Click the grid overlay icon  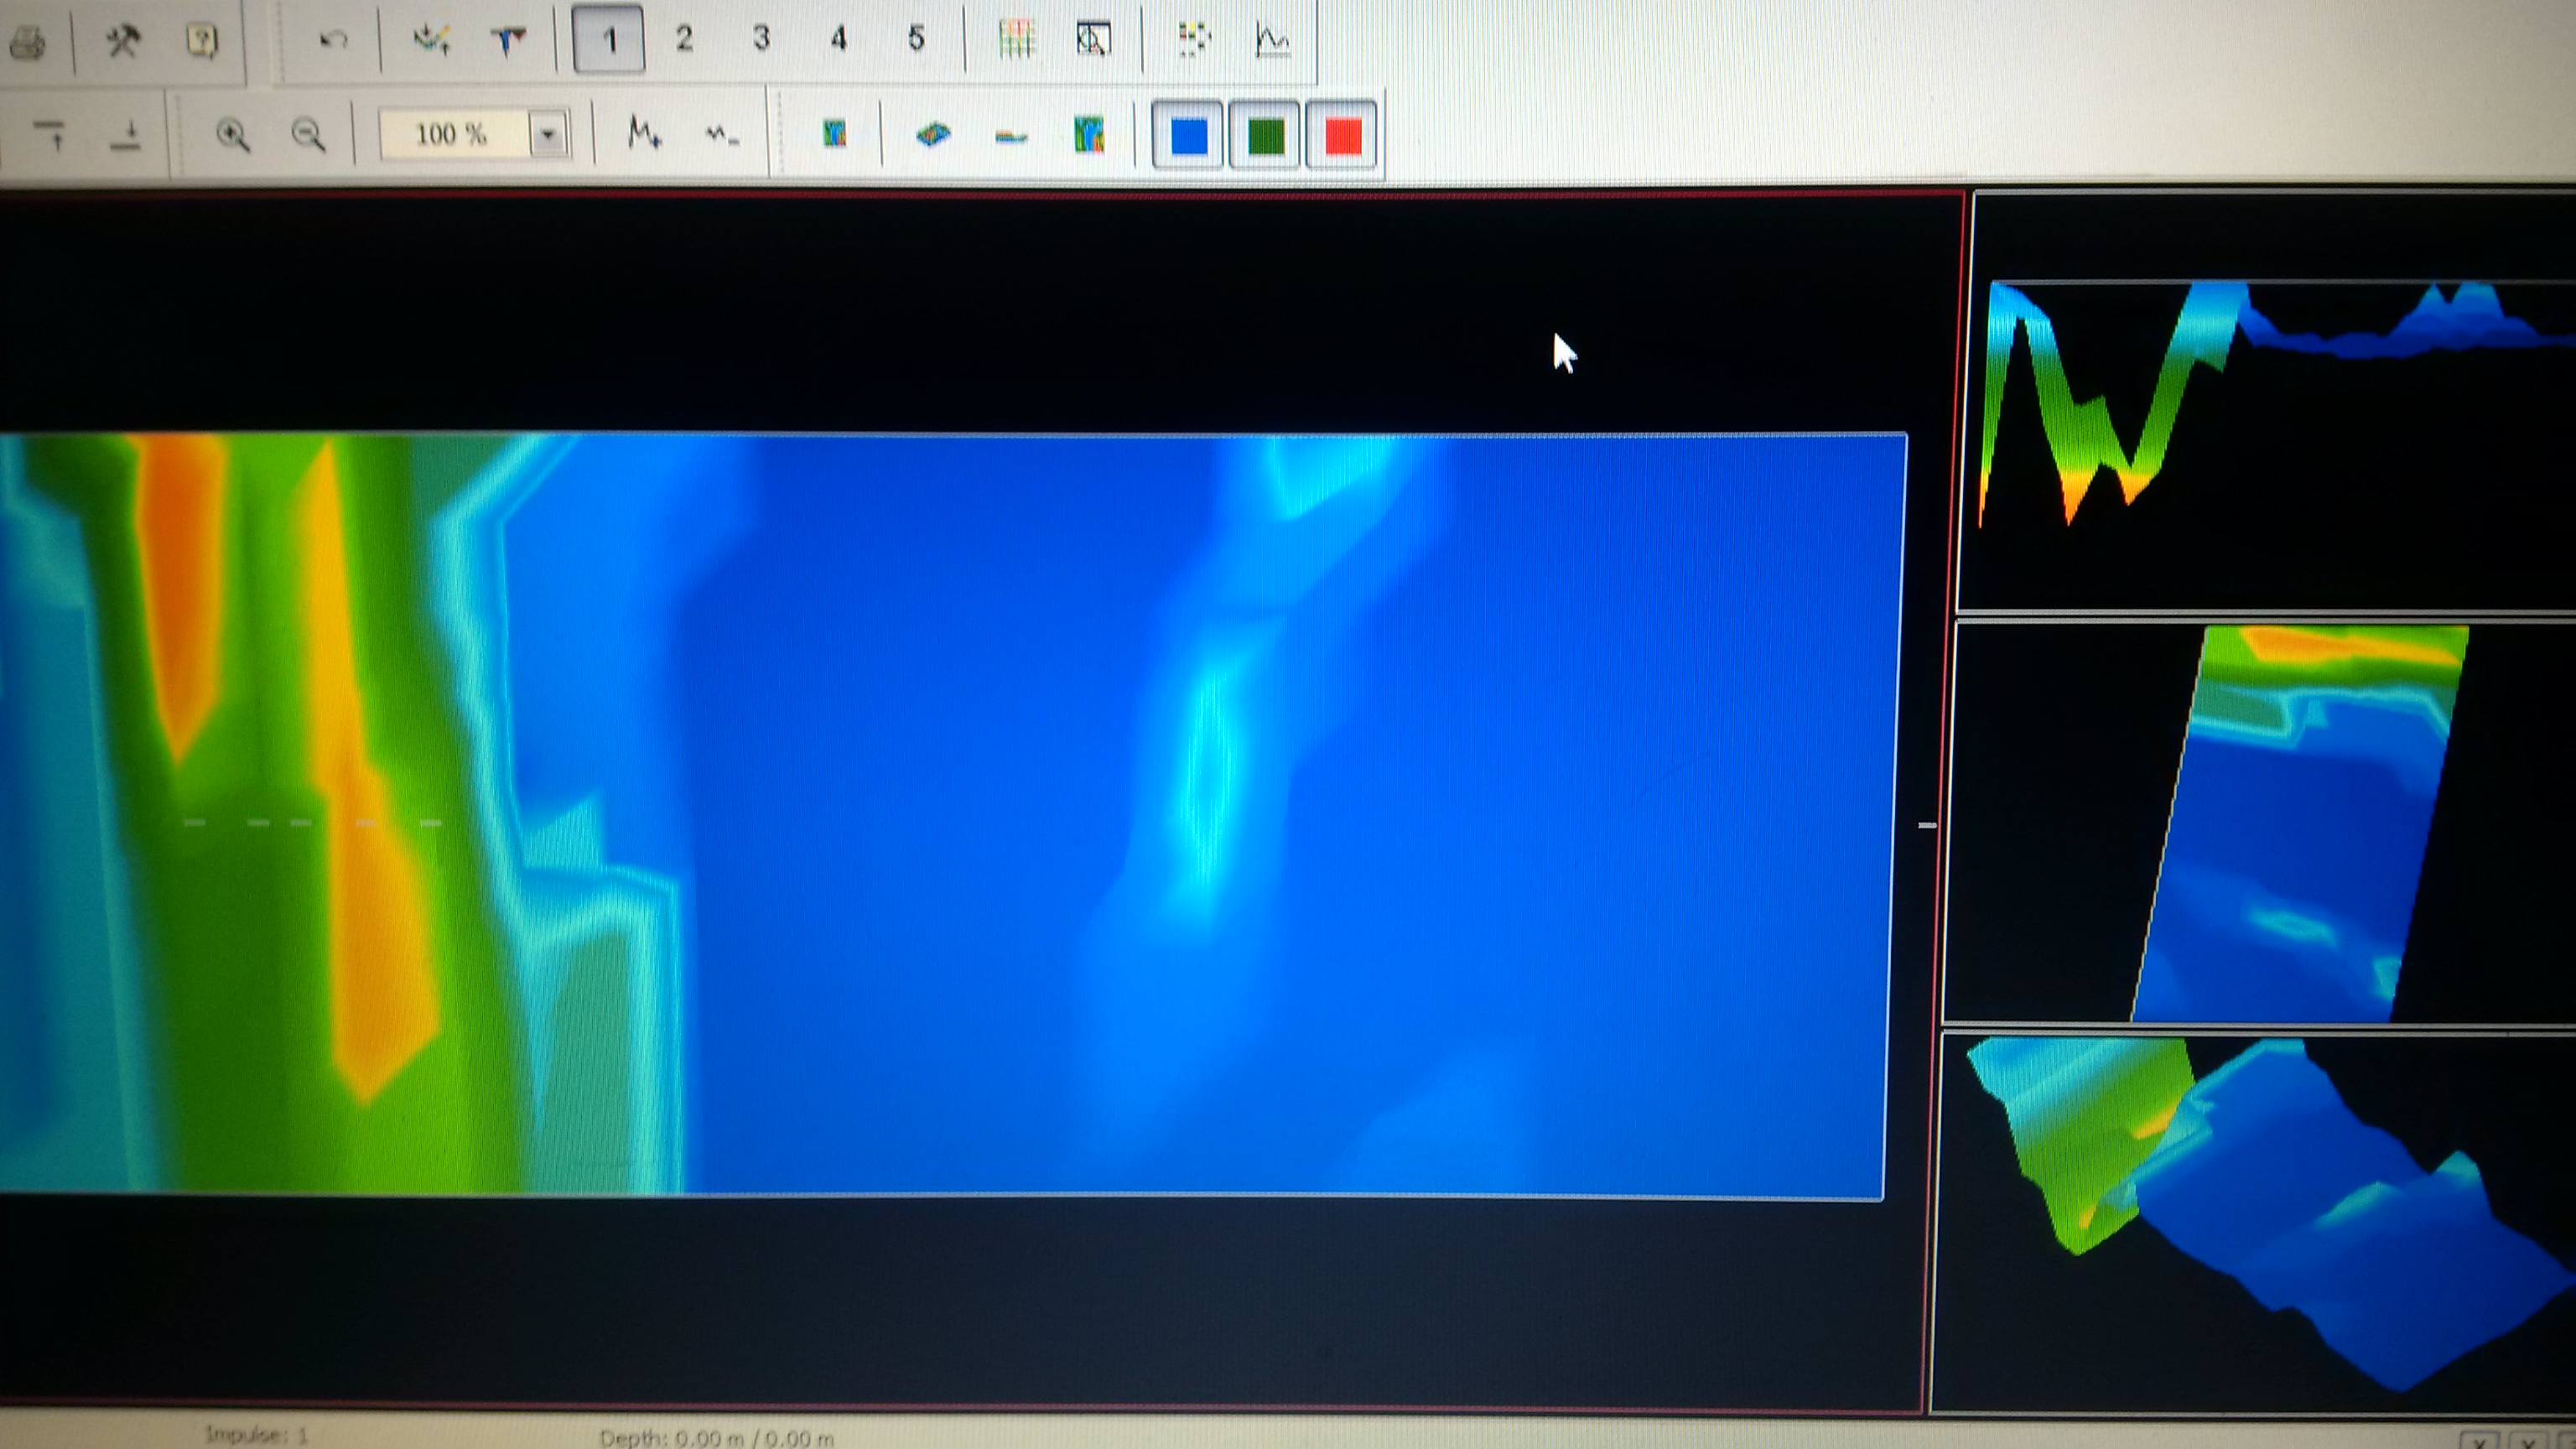tap(1016, 40)
